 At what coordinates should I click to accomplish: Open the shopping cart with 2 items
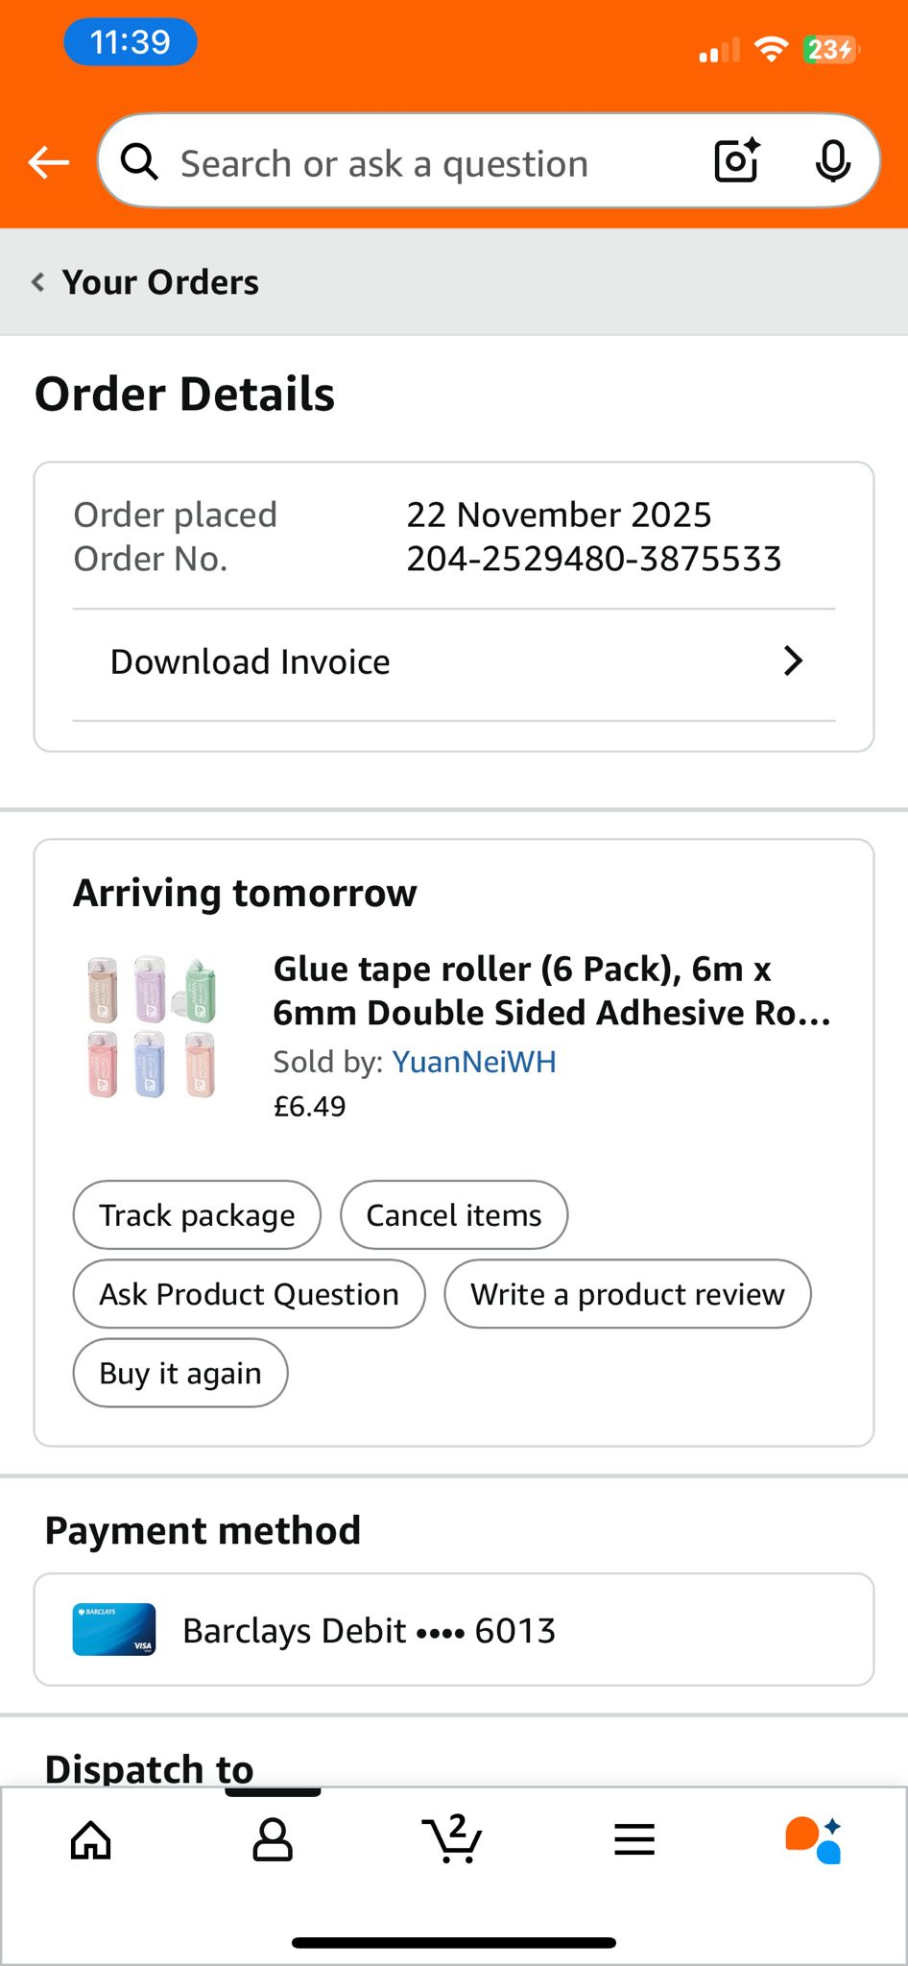coord(452,1839)
